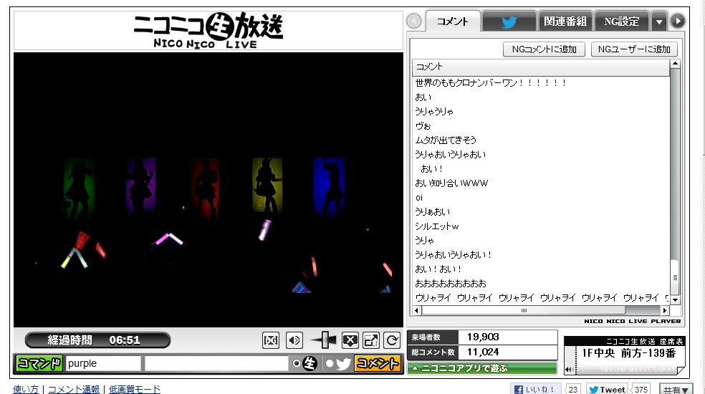
Task: Click the Tweet button
Action: [607, 390]
